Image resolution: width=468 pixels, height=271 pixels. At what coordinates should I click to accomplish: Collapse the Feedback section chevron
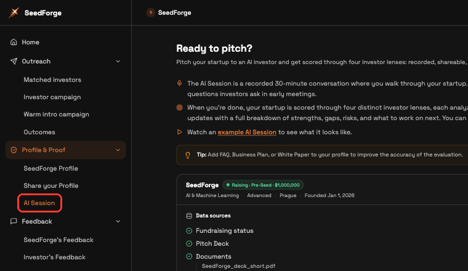[118, 222]
